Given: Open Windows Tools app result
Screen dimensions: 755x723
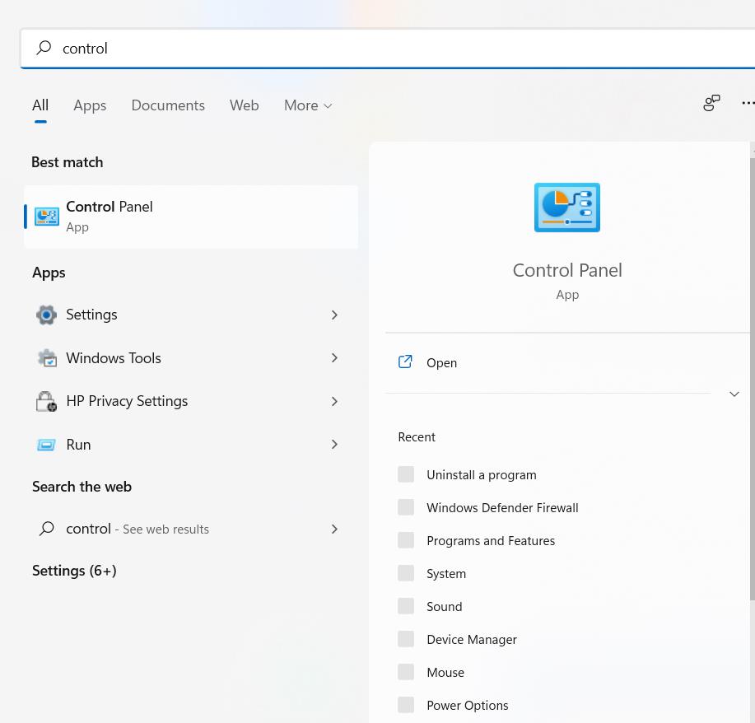Looking at the screenshot, I should point(191,358).
